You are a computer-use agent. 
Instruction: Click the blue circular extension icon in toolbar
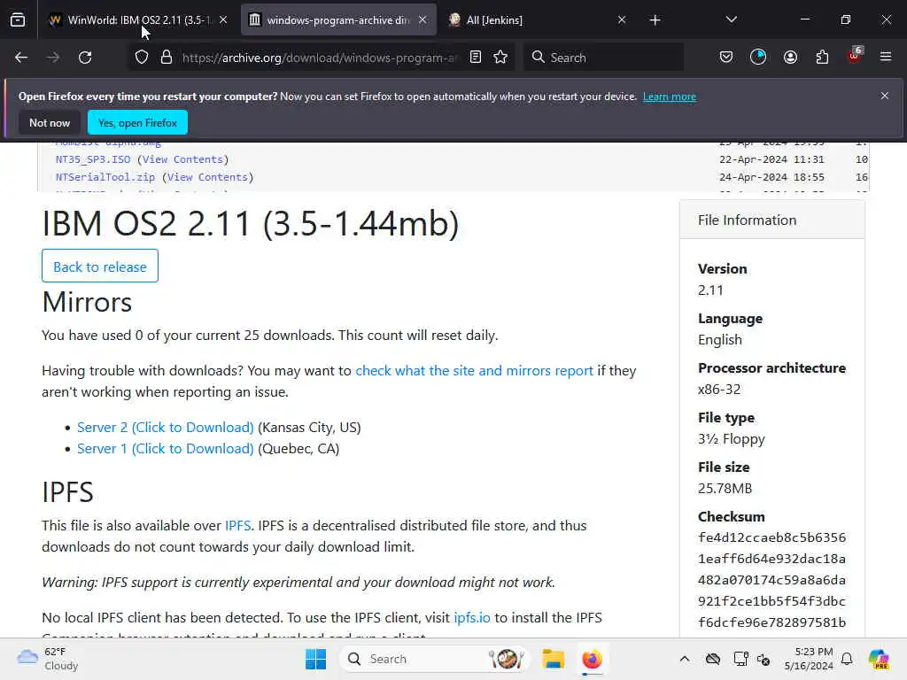758,57
